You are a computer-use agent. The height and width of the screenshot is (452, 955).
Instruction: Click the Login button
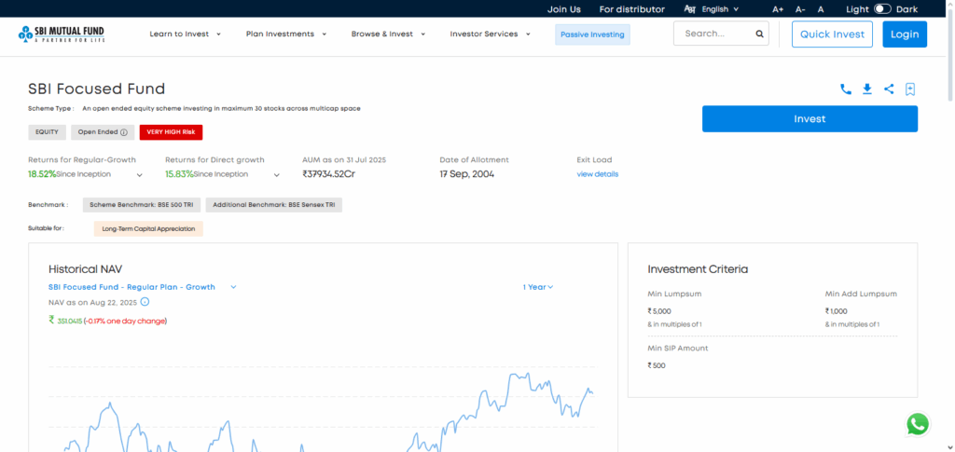(905, 34)
